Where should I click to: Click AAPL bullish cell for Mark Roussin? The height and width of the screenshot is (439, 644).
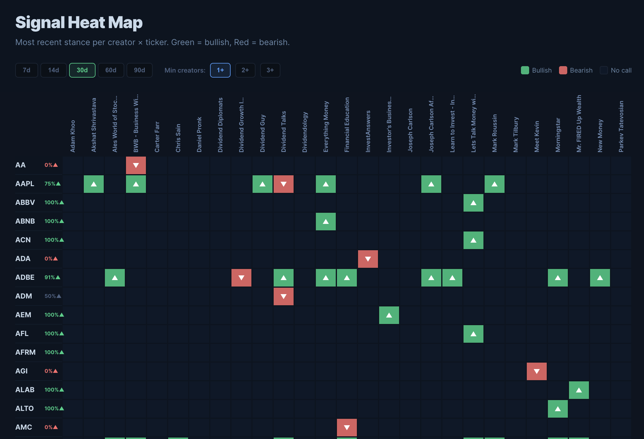[x=495, y=184]
